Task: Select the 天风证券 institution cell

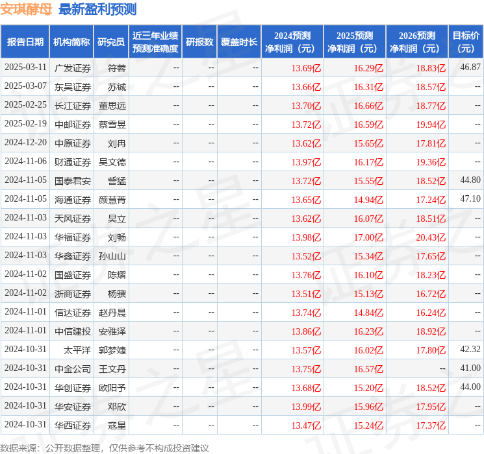Action: point(73,219)
